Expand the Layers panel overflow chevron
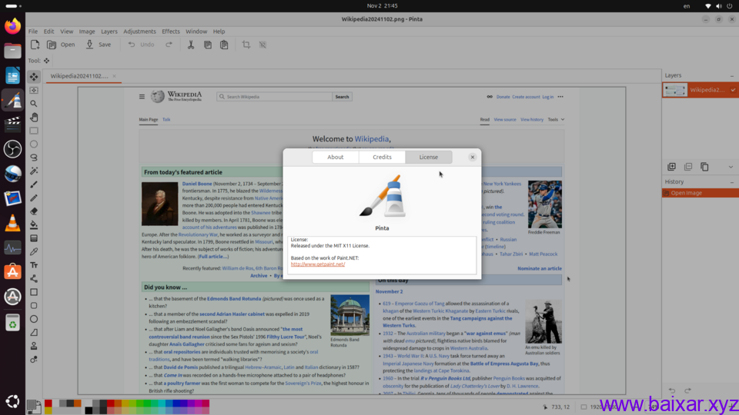The width and height of the screenshot is (739, 415). (731, 167)
